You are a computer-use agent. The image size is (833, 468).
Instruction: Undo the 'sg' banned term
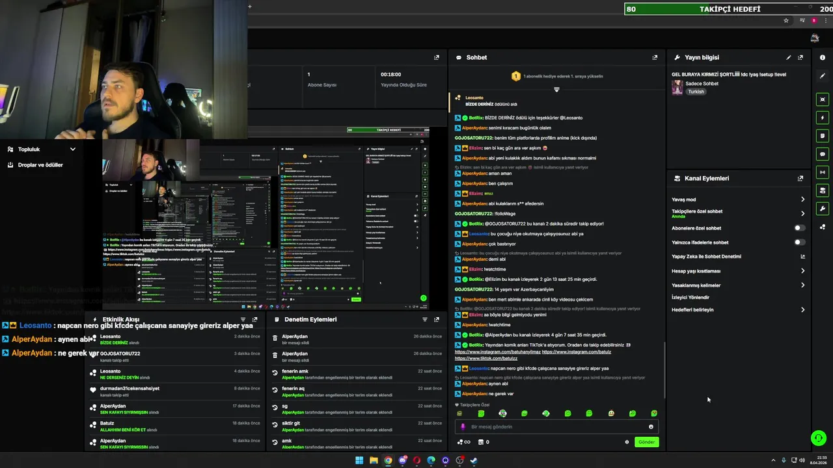pos(275,408)
